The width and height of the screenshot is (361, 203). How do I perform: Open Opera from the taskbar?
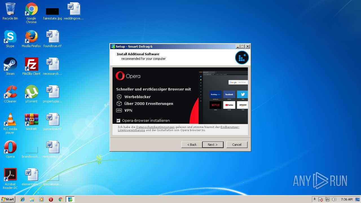(x=51, y=199)
